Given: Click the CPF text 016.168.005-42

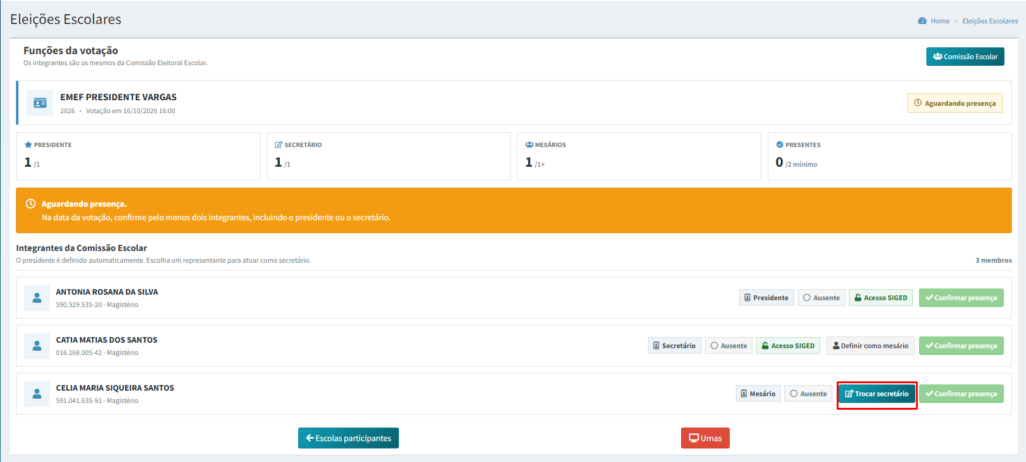Looking at the screenshot, I should (79, 353).
